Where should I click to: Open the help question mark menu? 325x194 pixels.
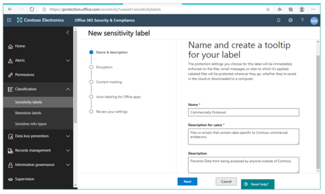[x=302, y=20]
